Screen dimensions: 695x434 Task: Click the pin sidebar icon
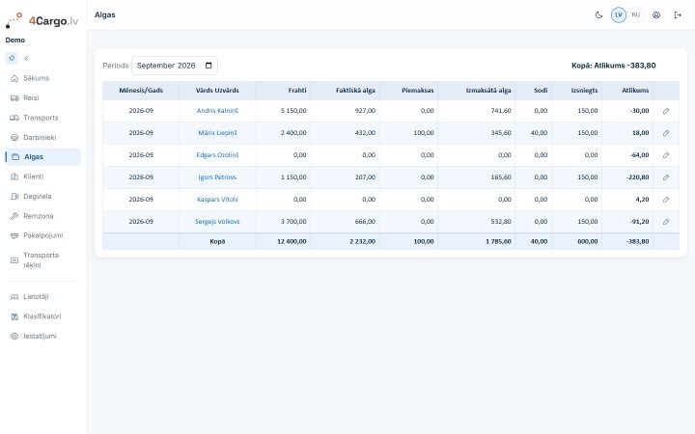click(12, 58)
